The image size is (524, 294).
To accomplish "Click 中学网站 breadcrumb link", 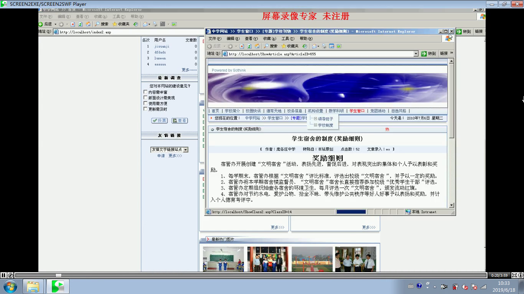I will (x=252, y=118).
